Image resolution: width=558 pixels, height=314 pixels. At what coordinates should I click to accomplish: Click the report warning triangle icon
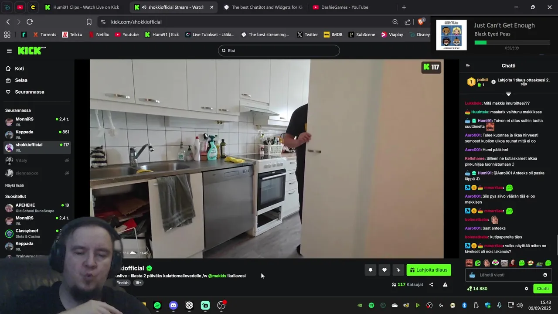point(445,285)
